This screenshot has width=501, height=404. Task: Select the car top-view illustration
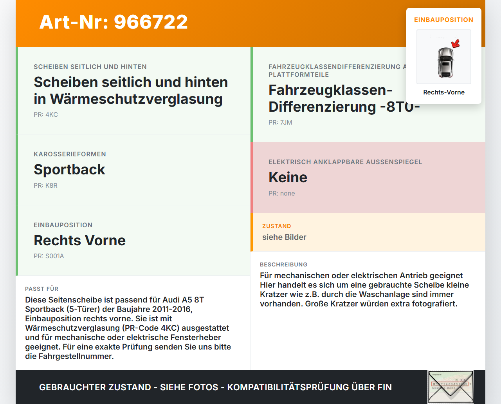point(443,59)
